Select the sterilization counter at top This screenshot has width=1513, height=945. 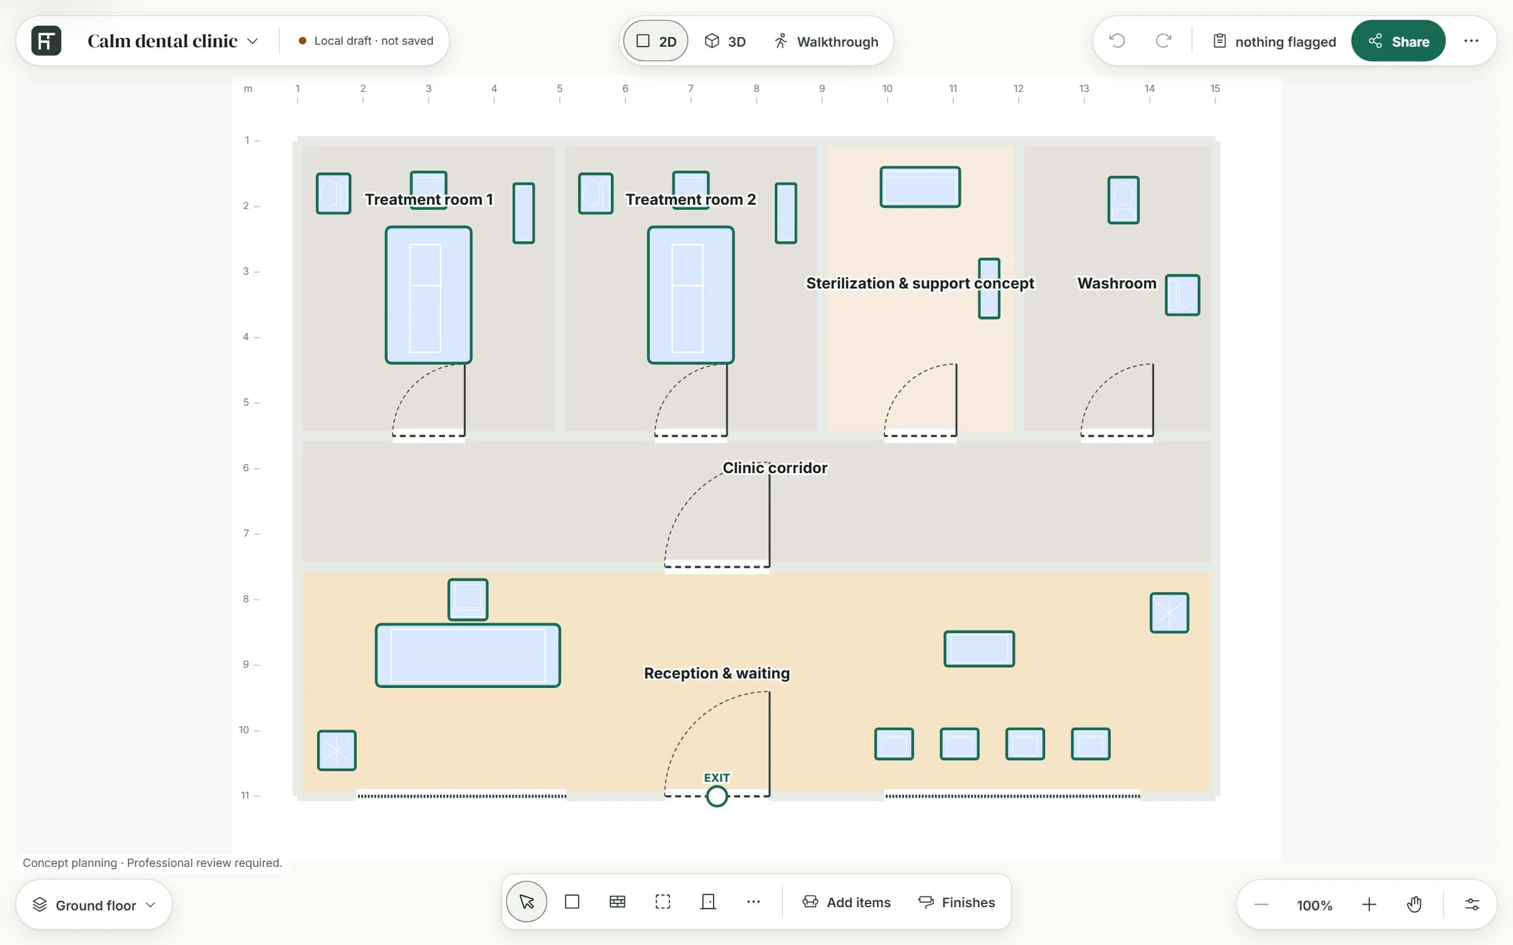click(x=920, y=187)
